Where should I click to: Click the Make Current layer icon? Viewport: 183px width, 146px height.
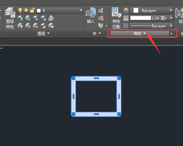point(51,18)
